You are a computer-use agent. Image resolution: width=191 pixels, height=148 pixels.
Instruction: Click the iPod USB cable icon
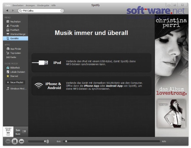pos(40,63)
